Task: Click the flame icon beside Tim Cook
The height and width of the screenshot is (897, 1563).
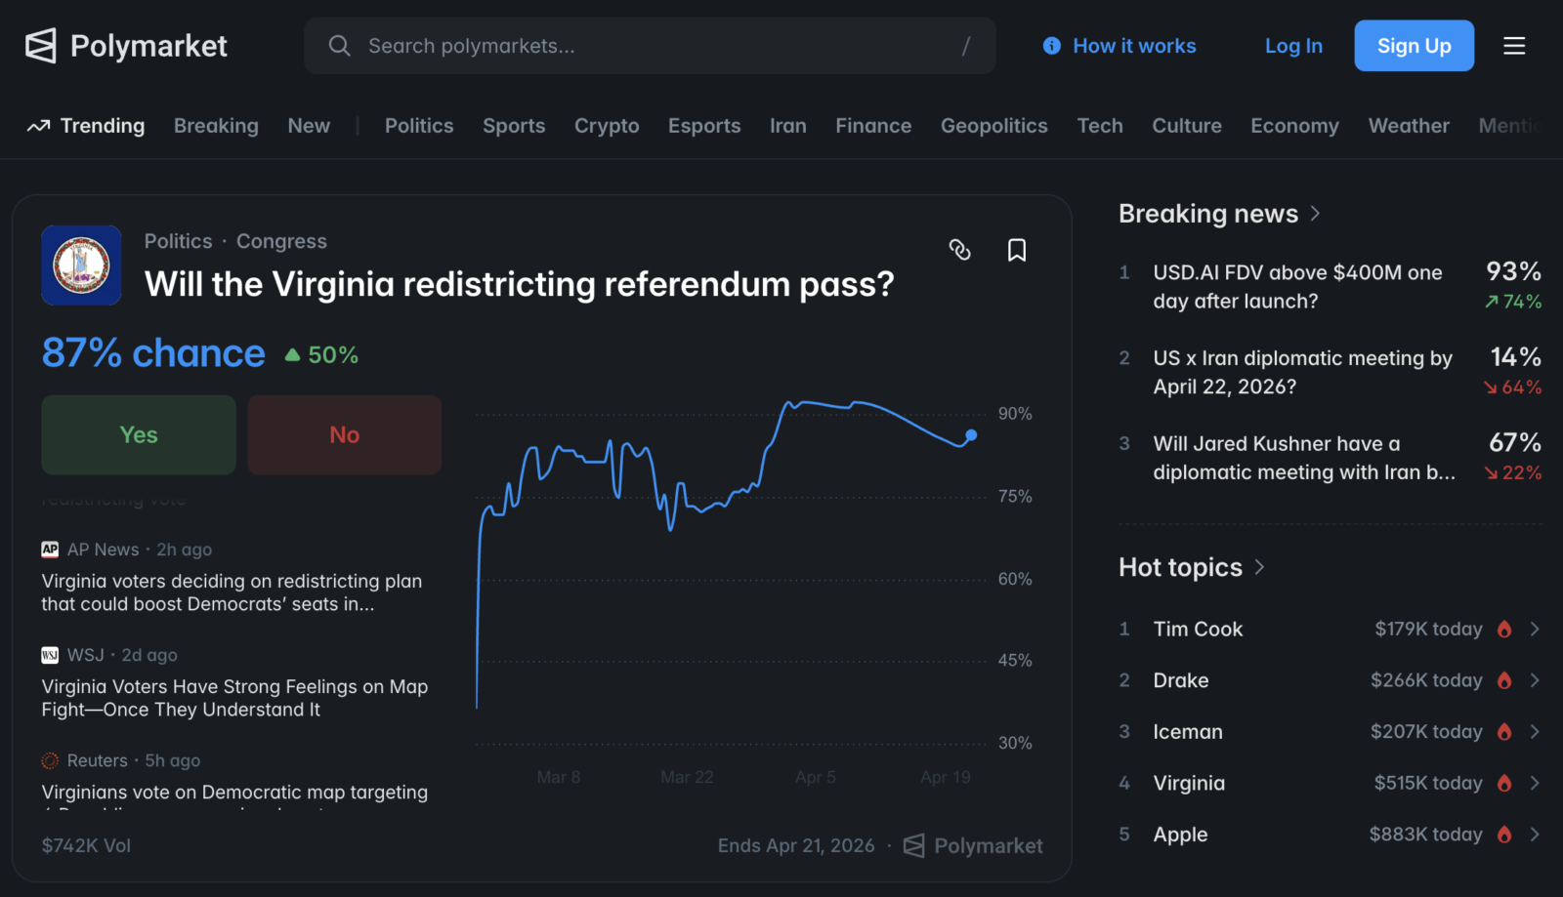Action: (1504, 630)
